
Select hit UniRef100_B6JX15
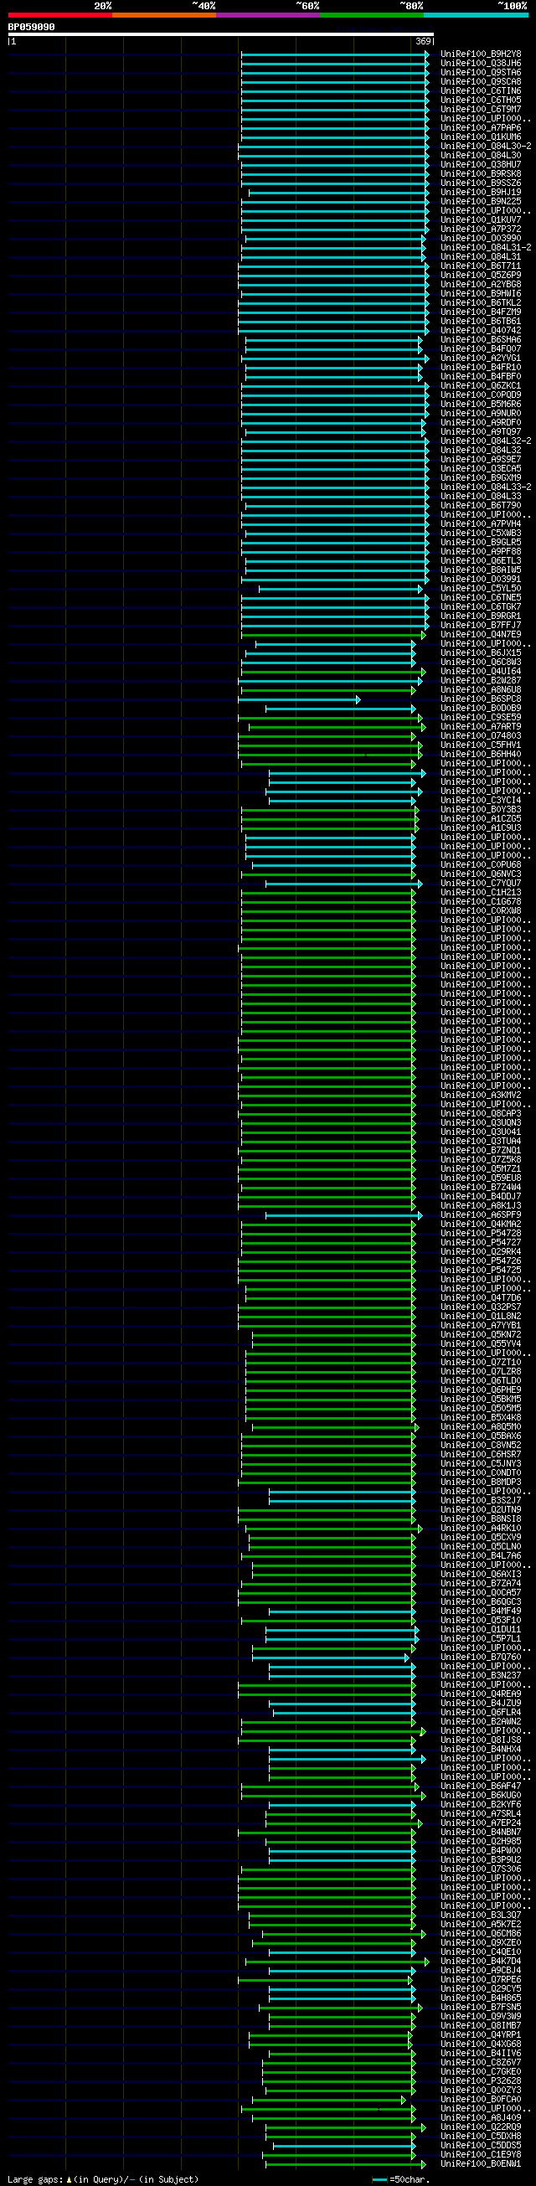tap(481, 653)
